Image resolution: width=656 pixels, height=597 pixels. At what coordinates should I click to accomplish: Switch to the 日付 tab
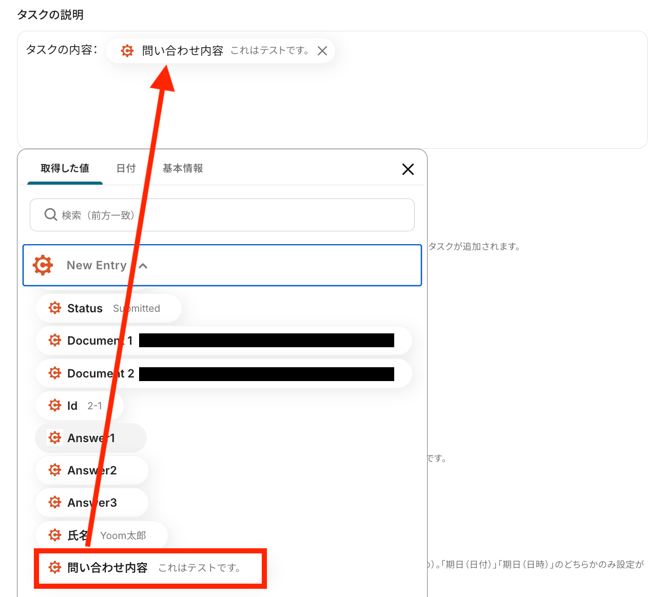pos(126,168)
